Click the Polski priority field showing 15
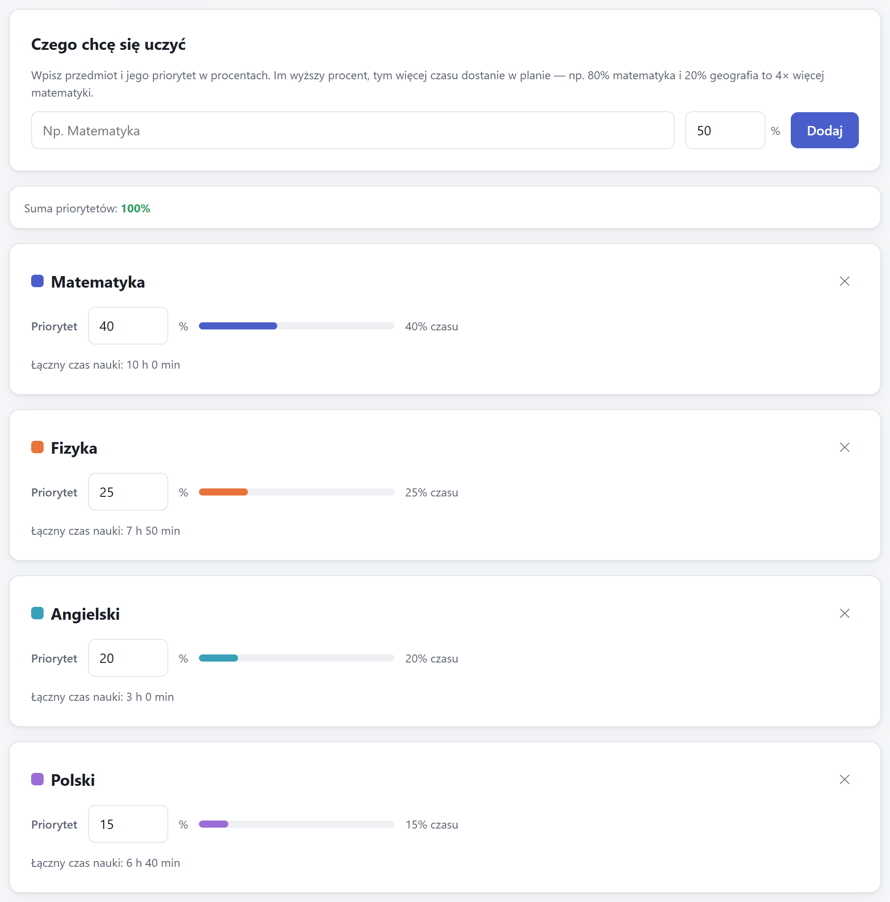Screen dimensions: 890x902 click(128, 824)
